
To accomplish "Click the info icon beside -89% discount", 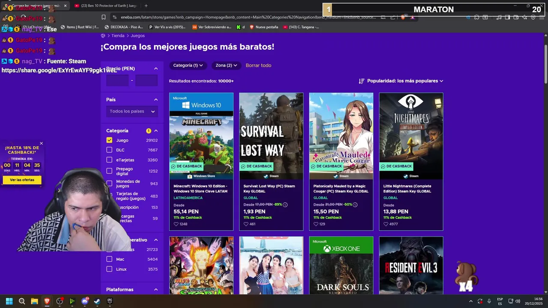I will coord(285,204).
